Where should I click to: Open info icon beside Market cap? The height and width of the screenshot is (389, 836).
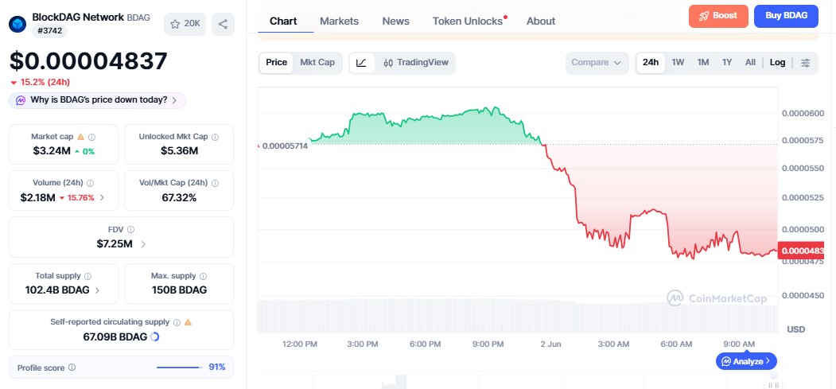[x=91, y=137]
